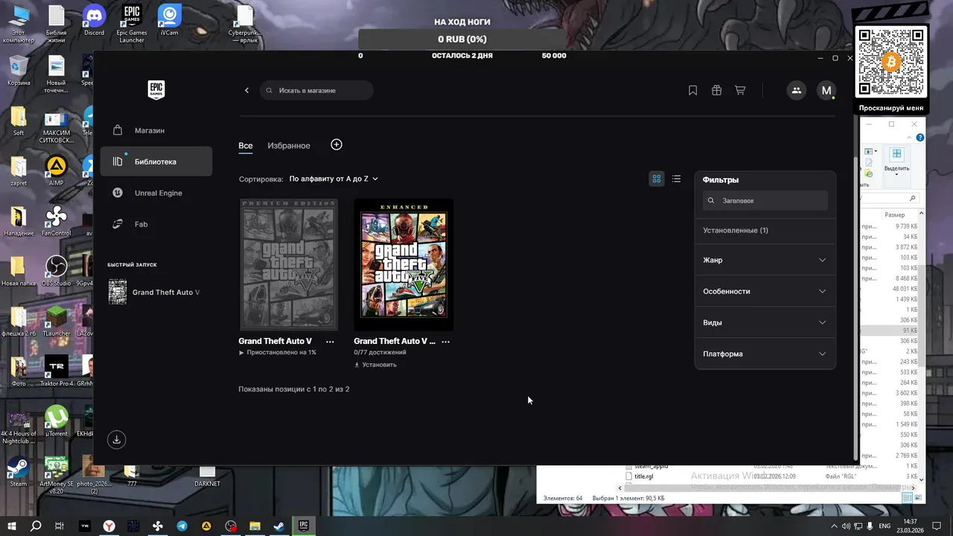Open the Cyberpunk shortcut on desktop
Viewport: 953px width, 536px height.
pyautogui.click(x=245, y=23)
